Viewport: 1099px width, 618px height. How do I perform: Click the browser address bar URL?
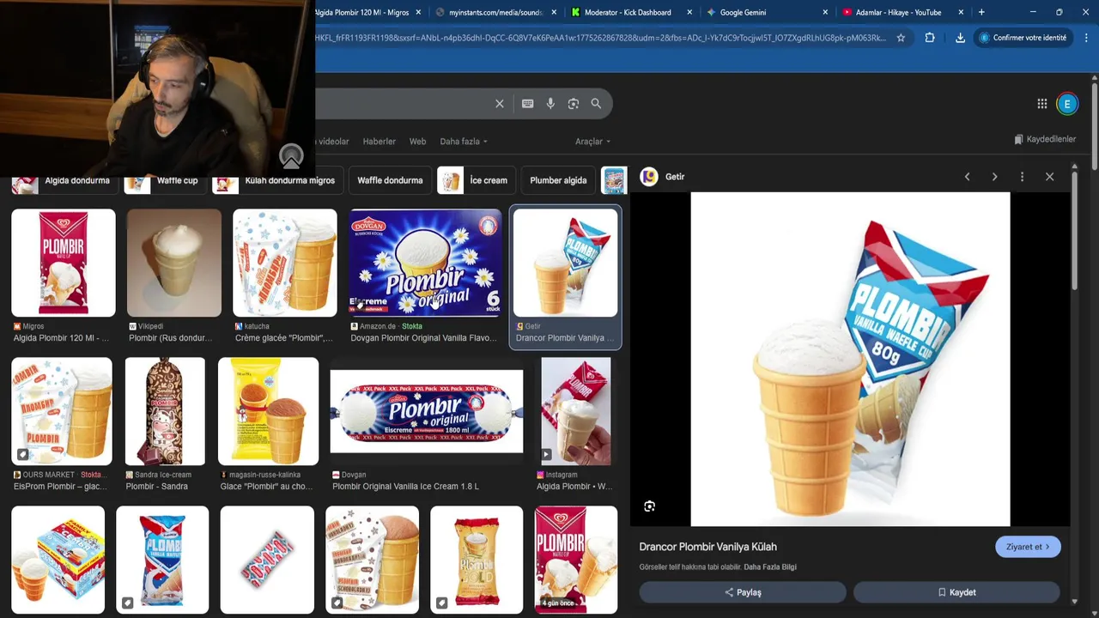tap(601, 38)
